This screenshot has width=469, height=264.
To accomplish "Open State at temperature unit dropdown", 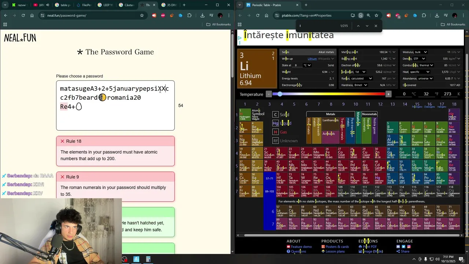I will pos(306,65).
